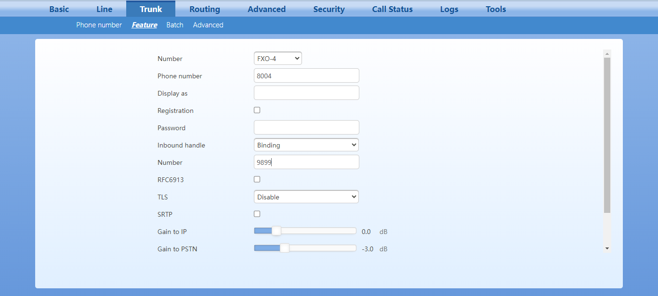Click the Display as text field

[x=306, y=93]
